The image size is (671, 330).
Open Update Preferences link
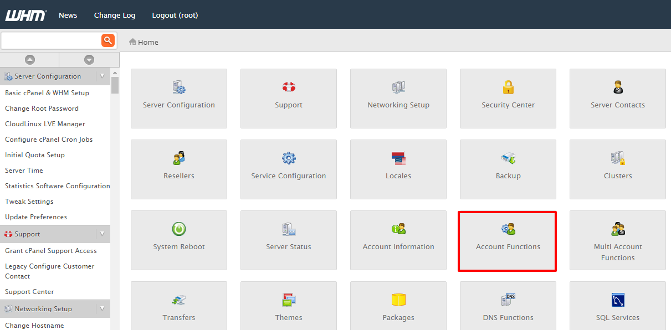tap(36, 217)
